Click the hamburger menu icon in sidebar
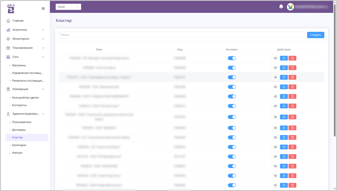 click(x=43, y=9)
